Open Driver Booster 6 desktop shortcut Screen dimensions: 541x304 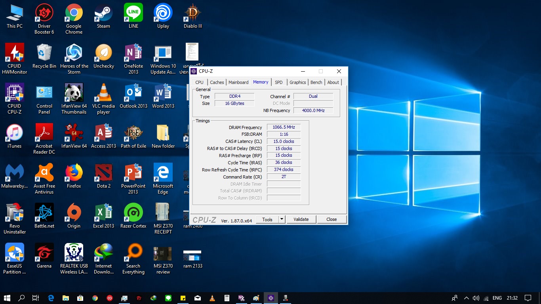pyautogui.click(x=44, y=19)
